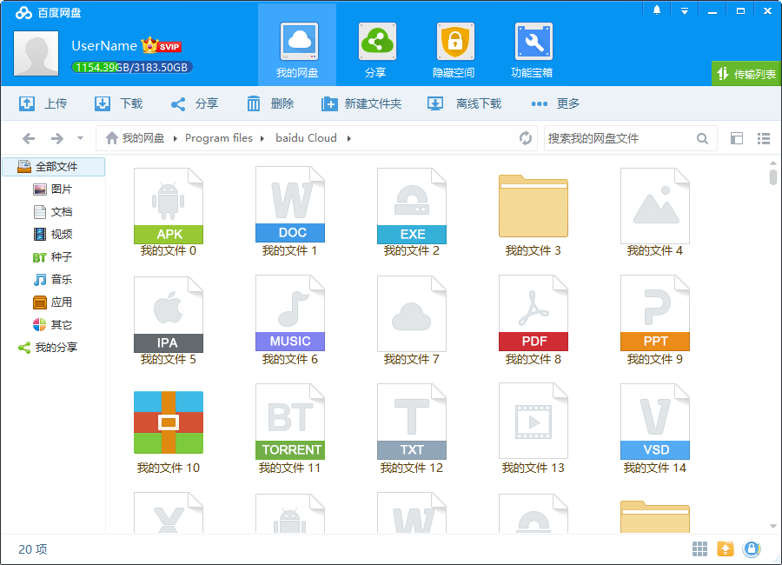Click the 上传 upload button
The image size is (782, 565).
pyautogui.click(x=43, y=103)
